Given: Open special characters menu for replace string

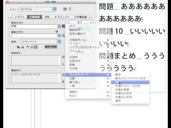Looking at the screenshot, I should click(x=63, y=36).
